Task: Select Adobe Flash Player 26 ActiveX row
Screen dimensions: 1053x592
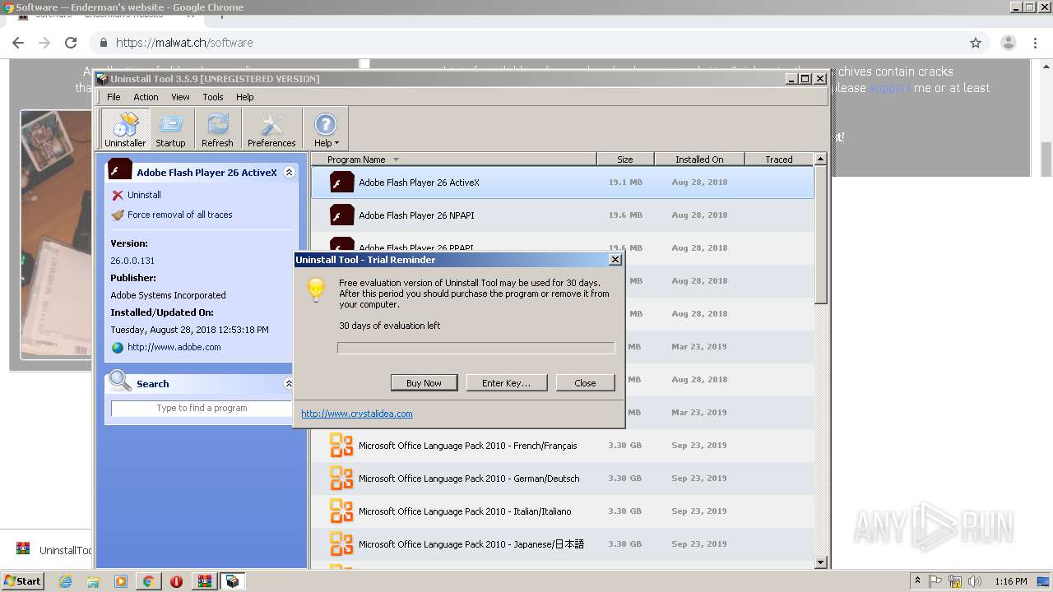Action: coord(563,183)
